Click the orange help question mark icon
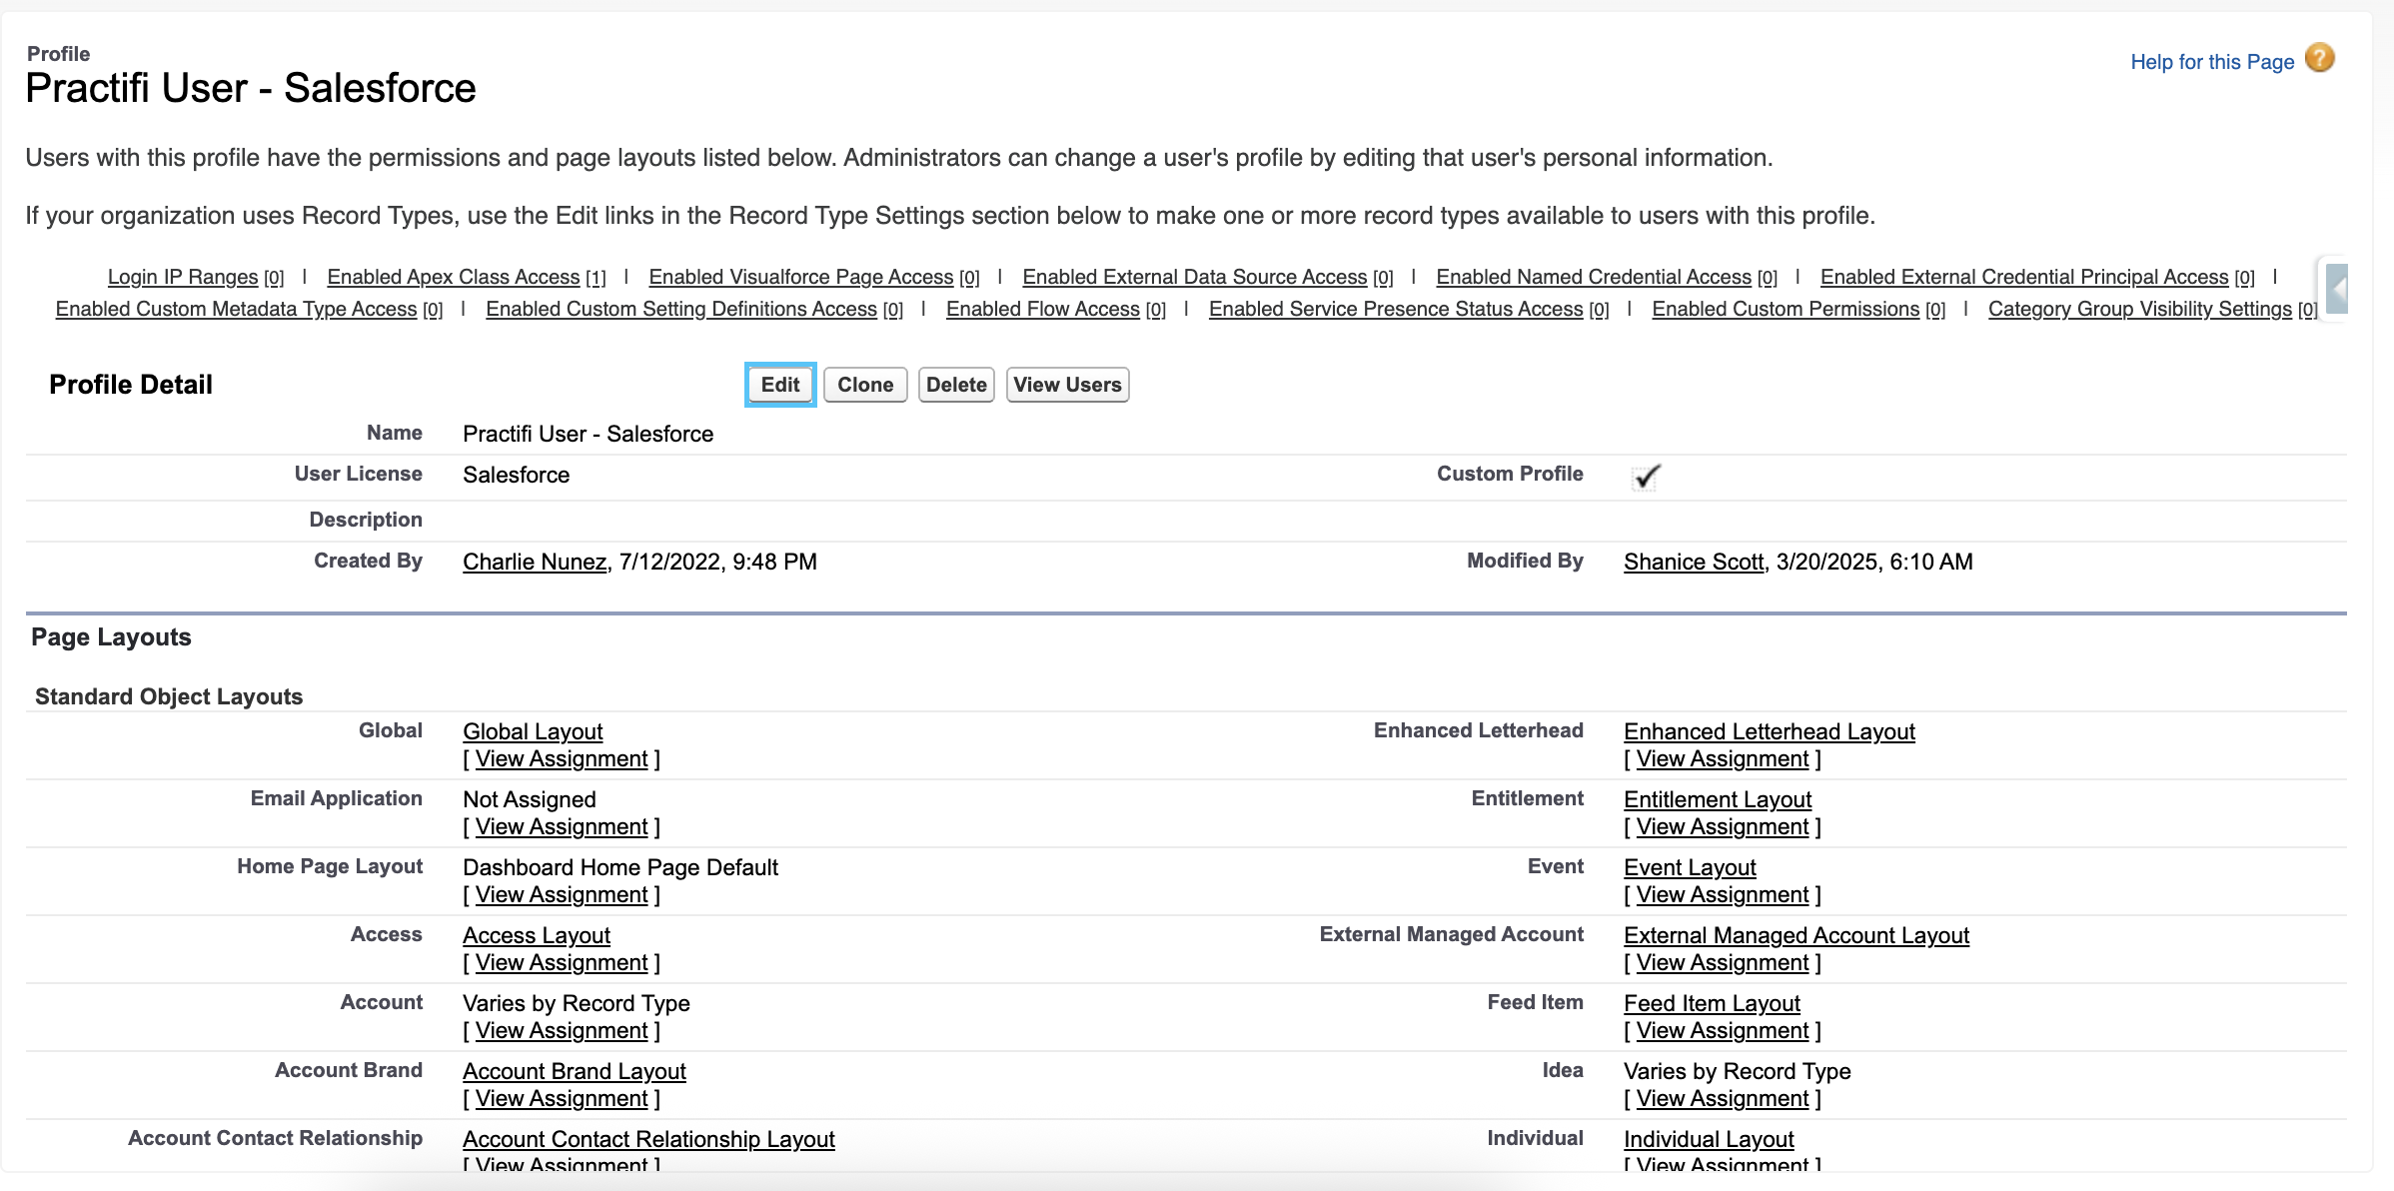Viewport: 2394px width, 1191px height. tap(2319, 59)
